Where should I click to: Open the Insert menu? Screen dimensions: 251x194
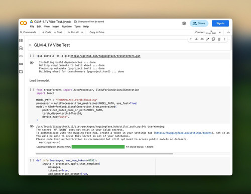(x=56, y=27)
